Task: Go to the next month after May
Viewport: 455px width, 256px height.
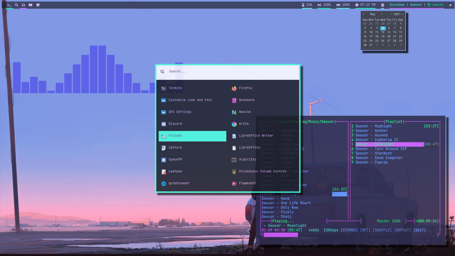Action: pyautogui.click(x=381, y=14)
